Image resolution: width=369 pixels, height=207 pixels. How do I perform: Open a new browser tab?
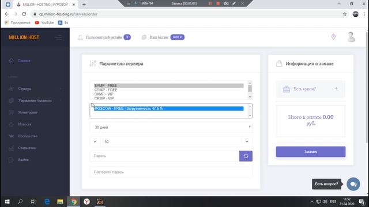click(x=84, y=5)
